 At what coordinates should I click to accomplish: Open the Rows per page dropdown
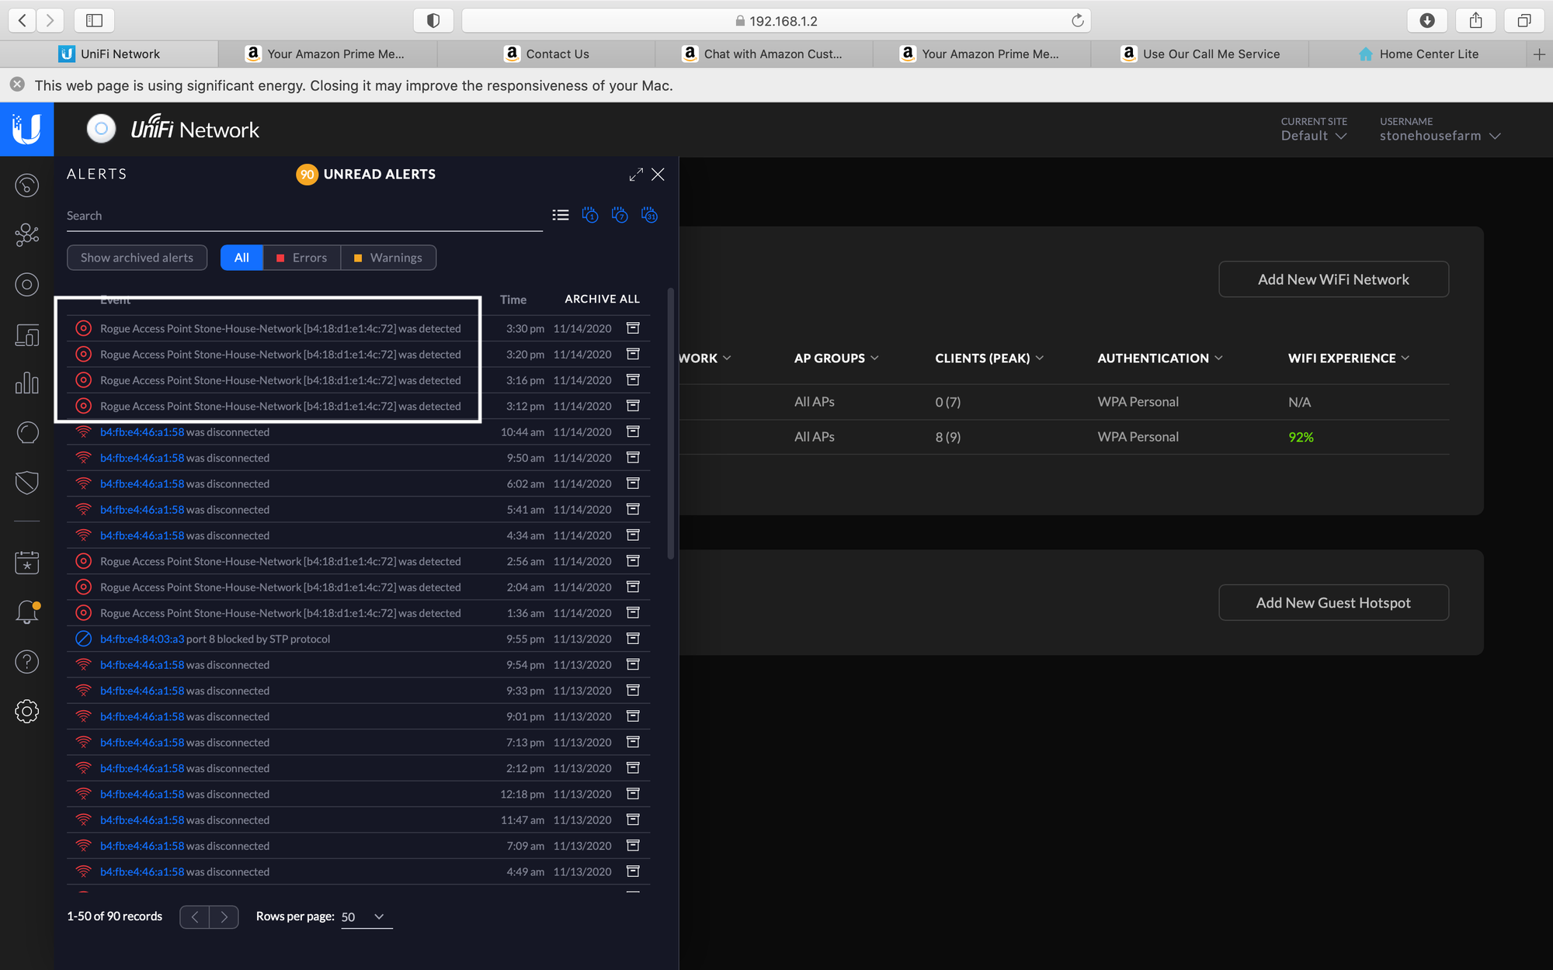click(x=365, y=916)
